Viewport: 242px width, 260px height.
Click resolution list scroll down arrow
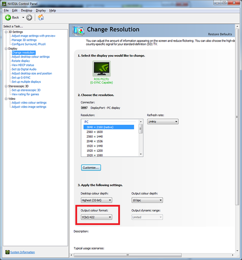141,154
